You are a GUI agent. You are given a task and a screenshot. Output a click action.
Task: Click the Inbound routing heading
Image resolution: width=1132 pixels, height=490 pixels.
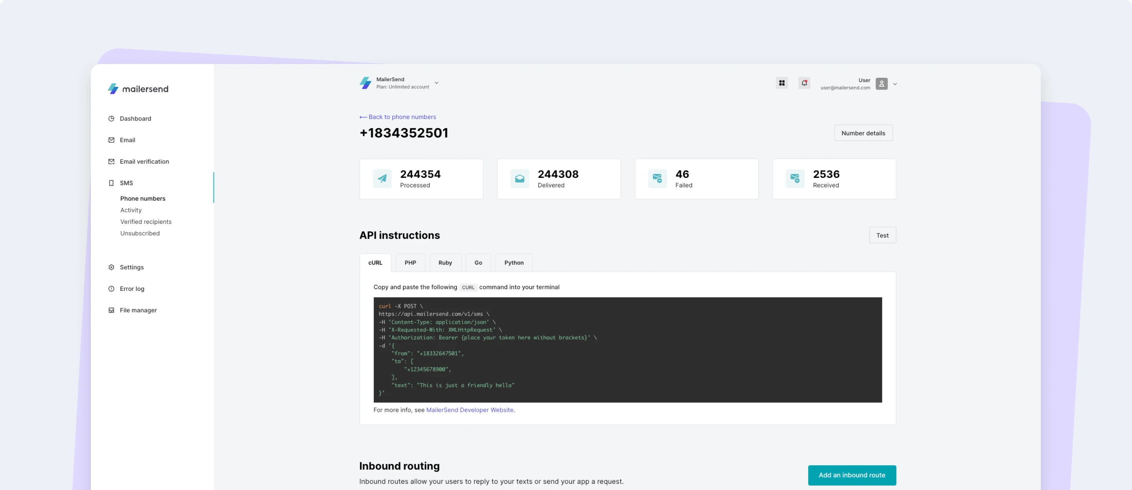(x=399, y=466)
